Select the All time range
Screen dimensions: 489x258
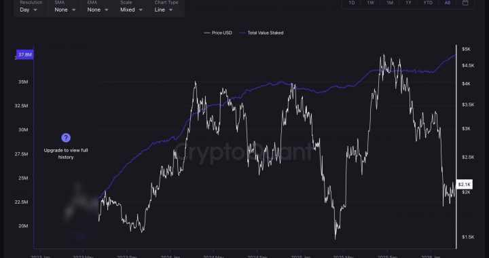[448, 3]
